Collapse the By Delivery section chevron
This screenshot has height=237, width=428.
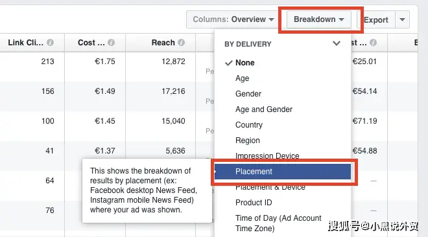coord(337,43)
